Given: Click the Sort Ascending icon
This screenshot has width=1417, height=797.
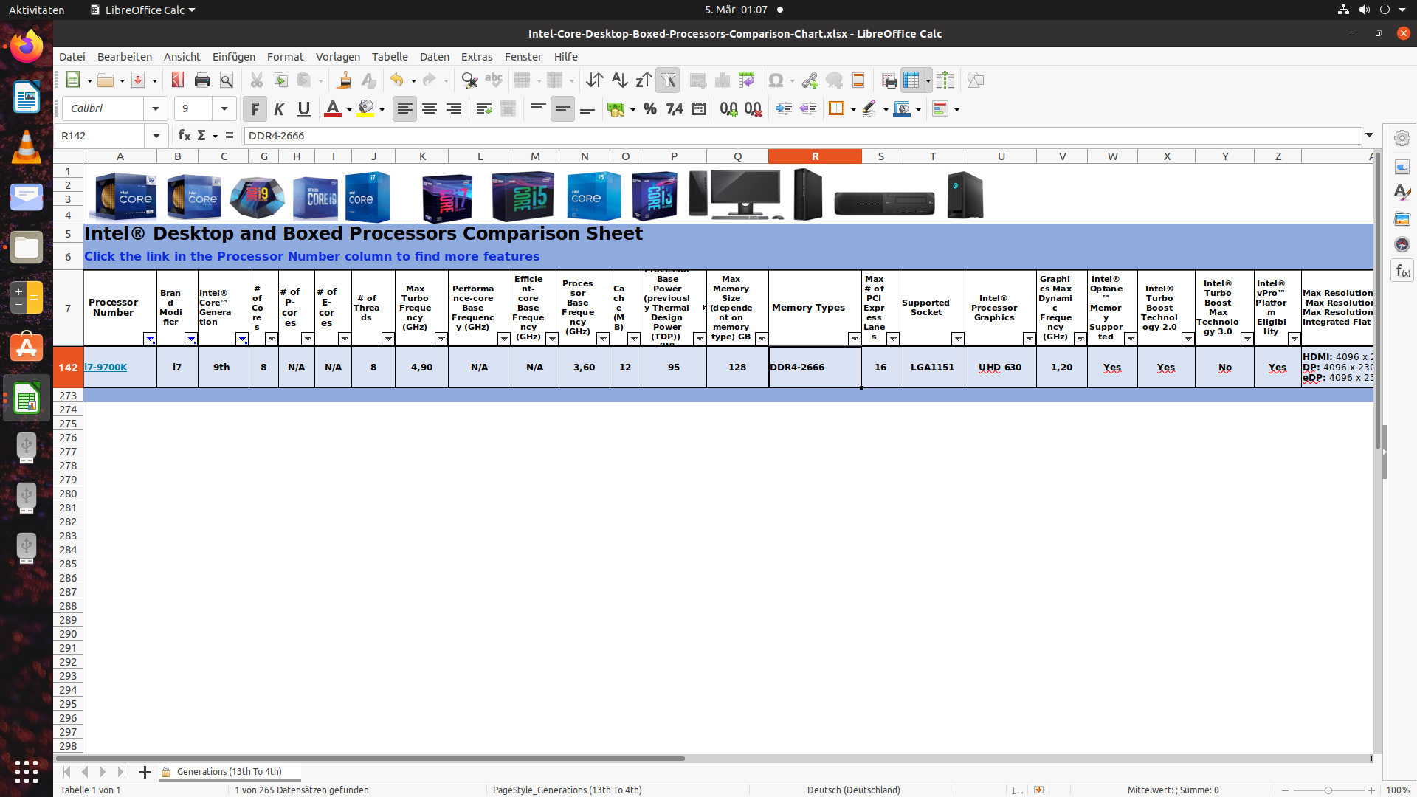Looking at the screenshot, I should pos(619,80).
